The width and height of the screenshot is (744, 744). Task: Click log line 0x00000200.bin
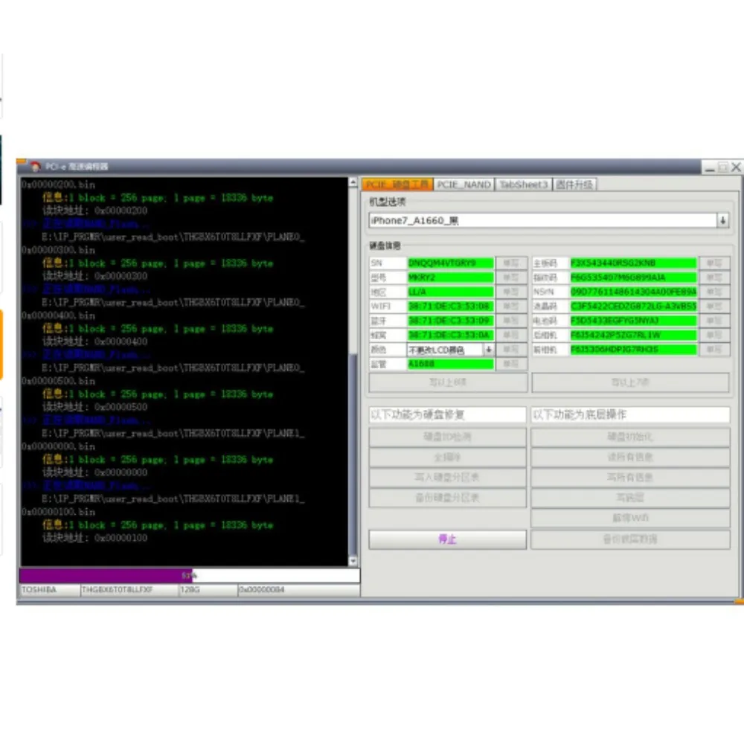[x=58, y=185]
